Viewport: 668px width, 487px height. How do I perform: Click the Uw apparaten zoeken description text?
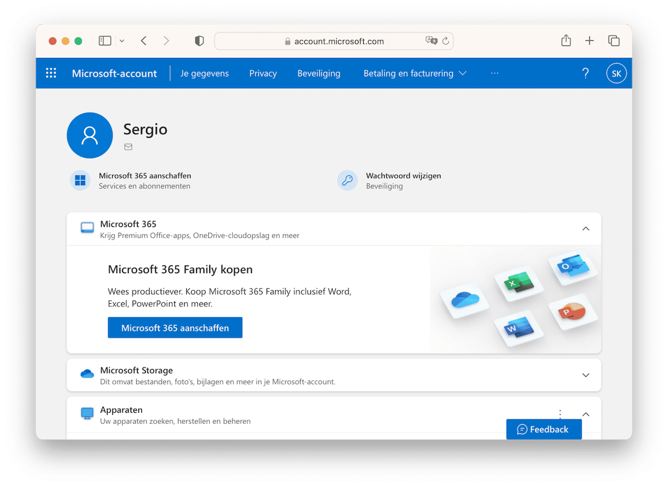(x=175, y=422)
